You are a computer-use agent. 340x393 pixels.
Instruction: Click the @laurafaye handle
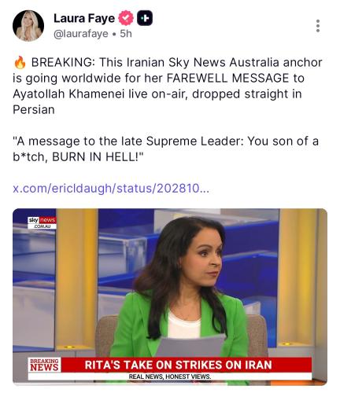pyautogui.click(x=81, y=34)
